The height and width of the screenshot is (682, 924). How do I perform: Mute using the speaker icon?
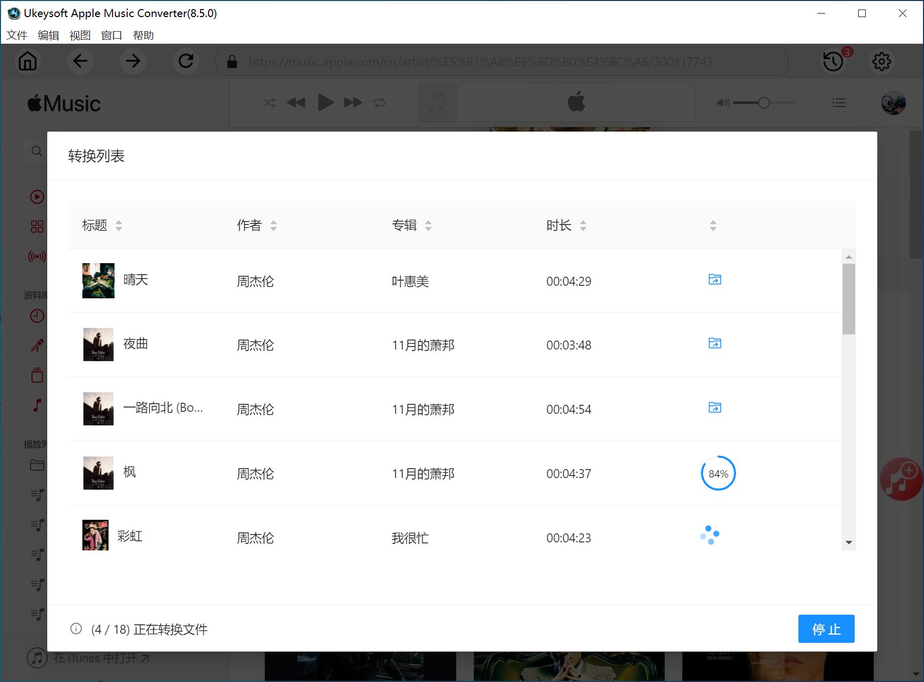point(723,103)
